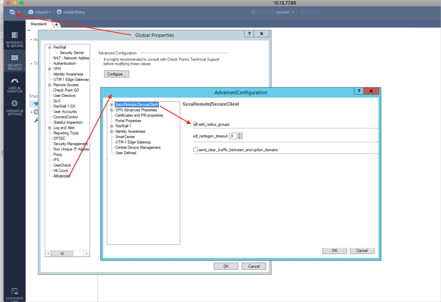
Task: Click the application main menu icon
Action: click(x=13, y=12)
